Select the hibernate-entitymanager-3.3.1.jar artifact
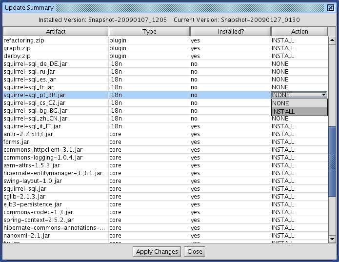 tap(53, 173)
